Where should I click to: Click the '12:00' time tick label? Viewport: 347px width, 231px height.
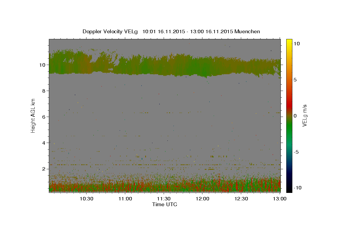(202, 199)
